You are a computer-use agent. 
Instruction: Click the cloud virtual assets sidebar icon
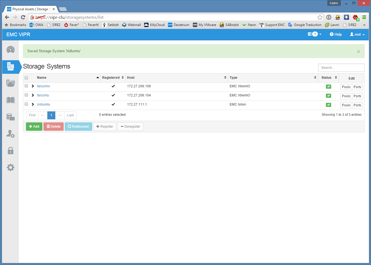(11, 83)
